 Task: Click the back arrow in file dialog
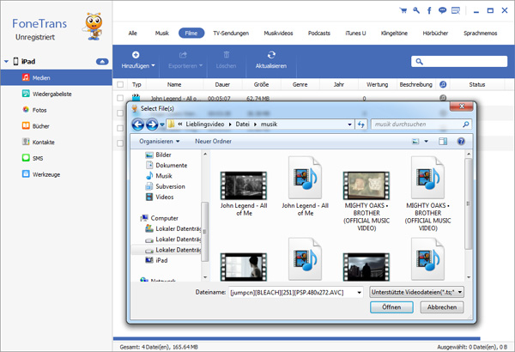click(139, 124)
